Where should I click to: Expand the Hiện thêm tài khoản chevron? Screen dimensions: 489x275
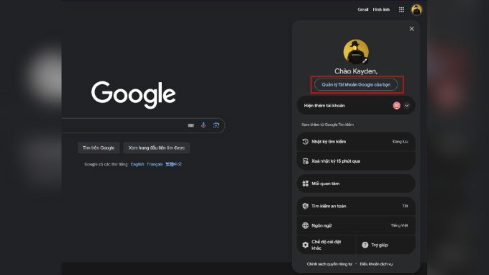point(407,106)
